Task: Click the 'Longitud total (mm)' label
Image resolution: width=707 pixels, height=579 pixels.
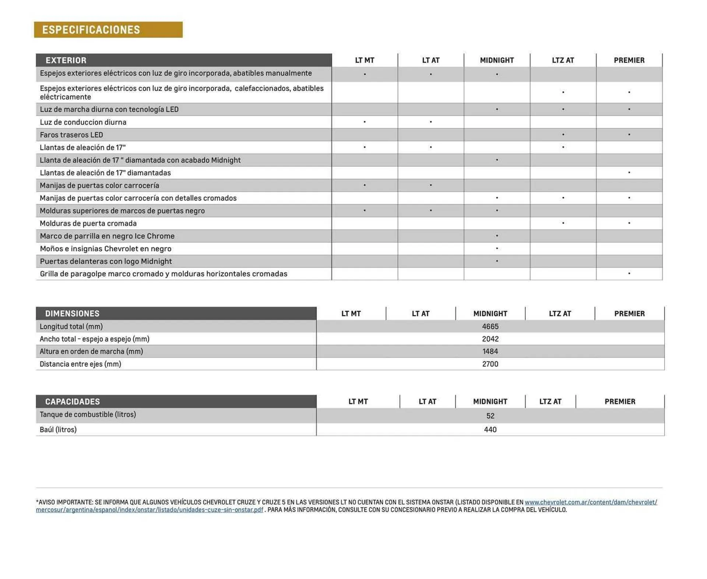Action: (71, 327)
